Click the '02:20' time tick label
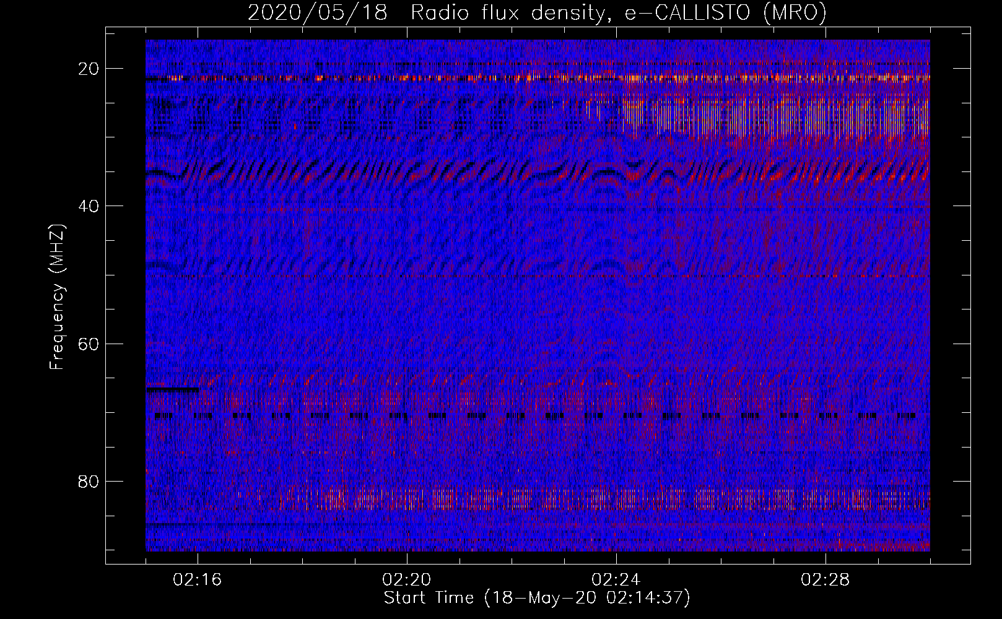This screenshot has width=1002, height=619. coord(407,580)
